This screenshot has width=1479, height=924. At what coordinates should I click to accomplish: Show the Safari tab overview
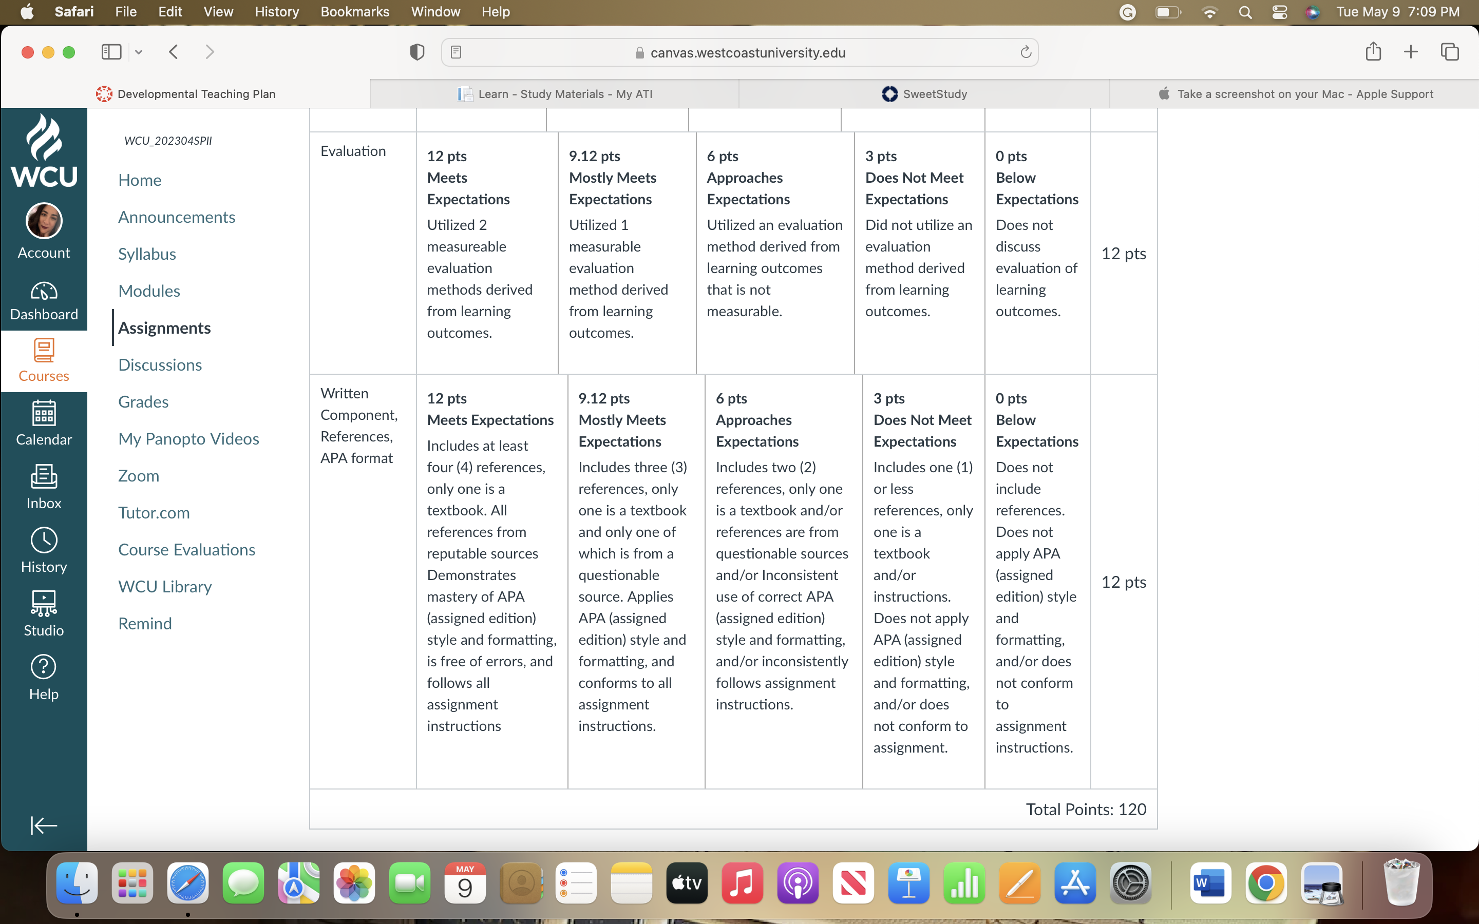[x=1450, y=52]
